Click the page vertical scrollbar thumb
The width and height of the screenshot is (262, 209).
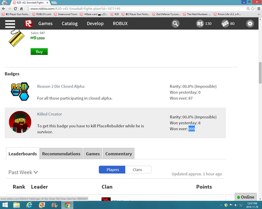pos(260,73)
